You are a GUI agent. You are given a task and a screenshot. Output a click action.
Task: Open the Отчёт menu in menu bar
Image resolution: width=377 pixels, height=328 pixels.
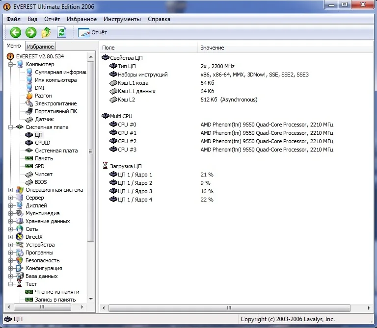pyautogui.click(x=52, y=19)
